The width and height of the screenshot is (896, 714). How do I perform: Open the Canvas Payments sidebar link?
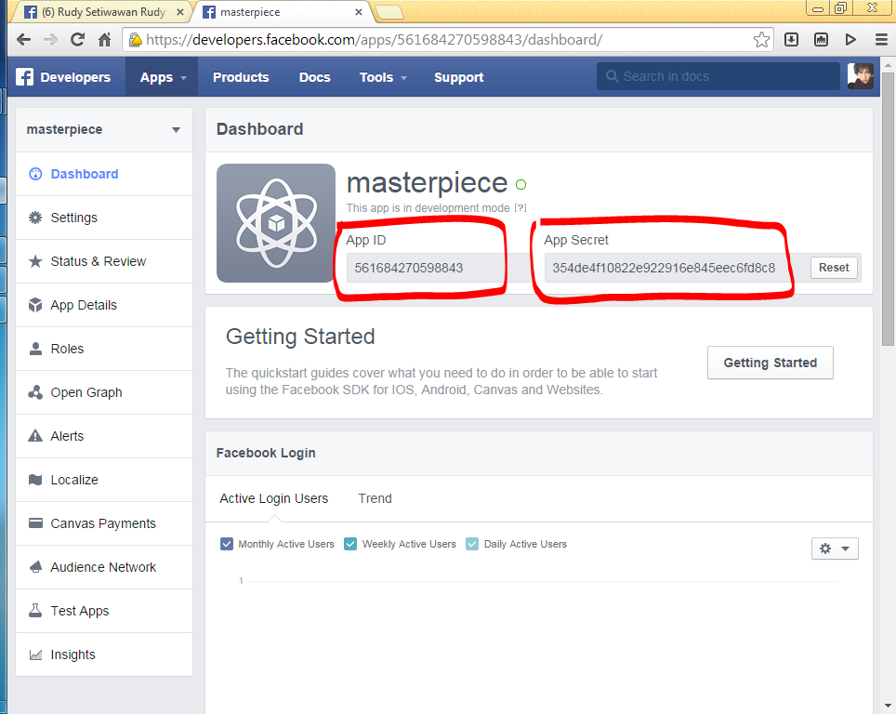[x=103, y=523]
